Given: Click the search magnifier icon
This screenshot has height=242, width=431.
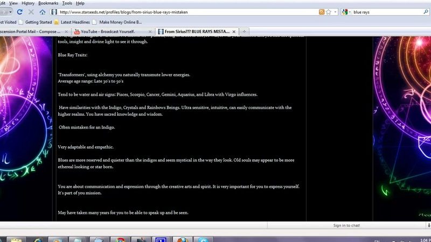Looking at the screenshot, I should (425, 12).
